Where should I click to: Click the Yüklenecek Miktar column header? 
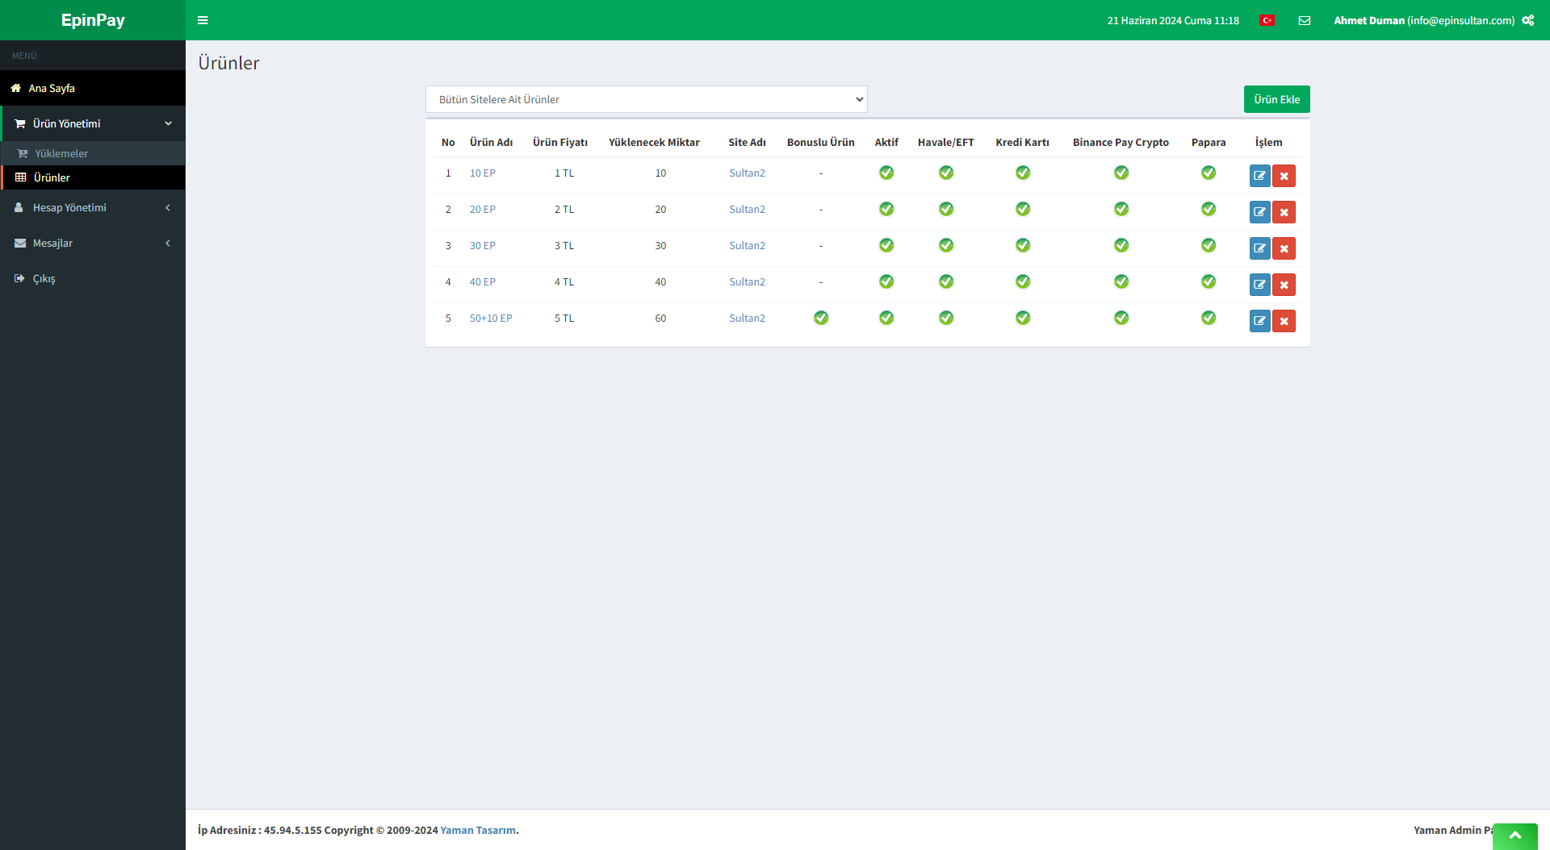[654, 142]
